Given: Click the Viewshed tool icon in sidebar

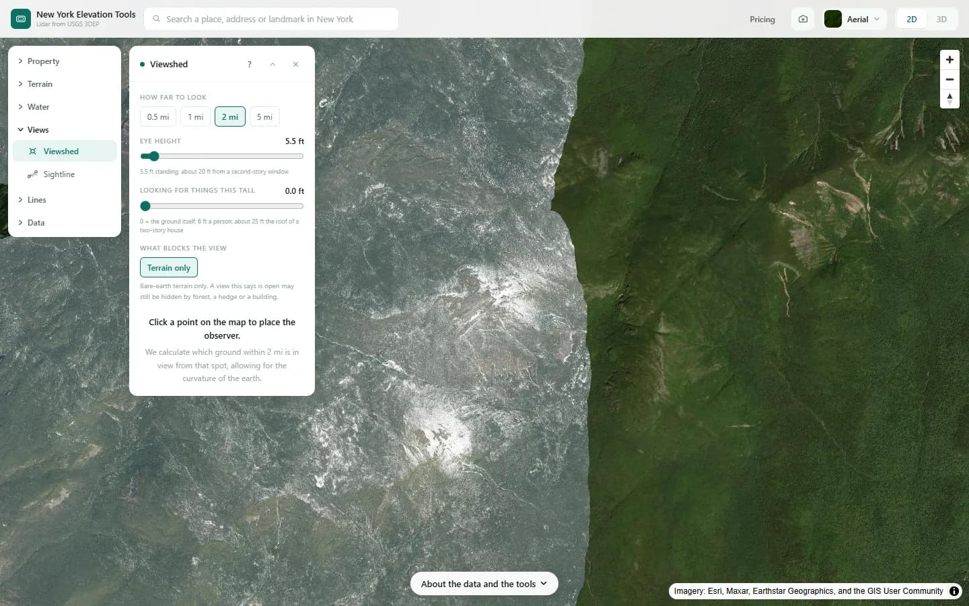Looking at the screenshot, I should (x=32, y=151).
